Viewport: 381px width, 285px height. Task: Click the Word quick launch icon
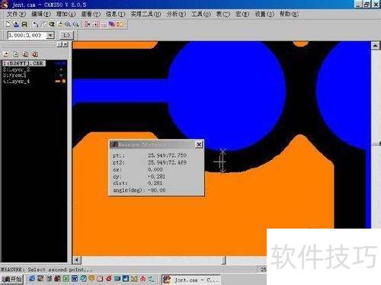(x=74, y=279)
